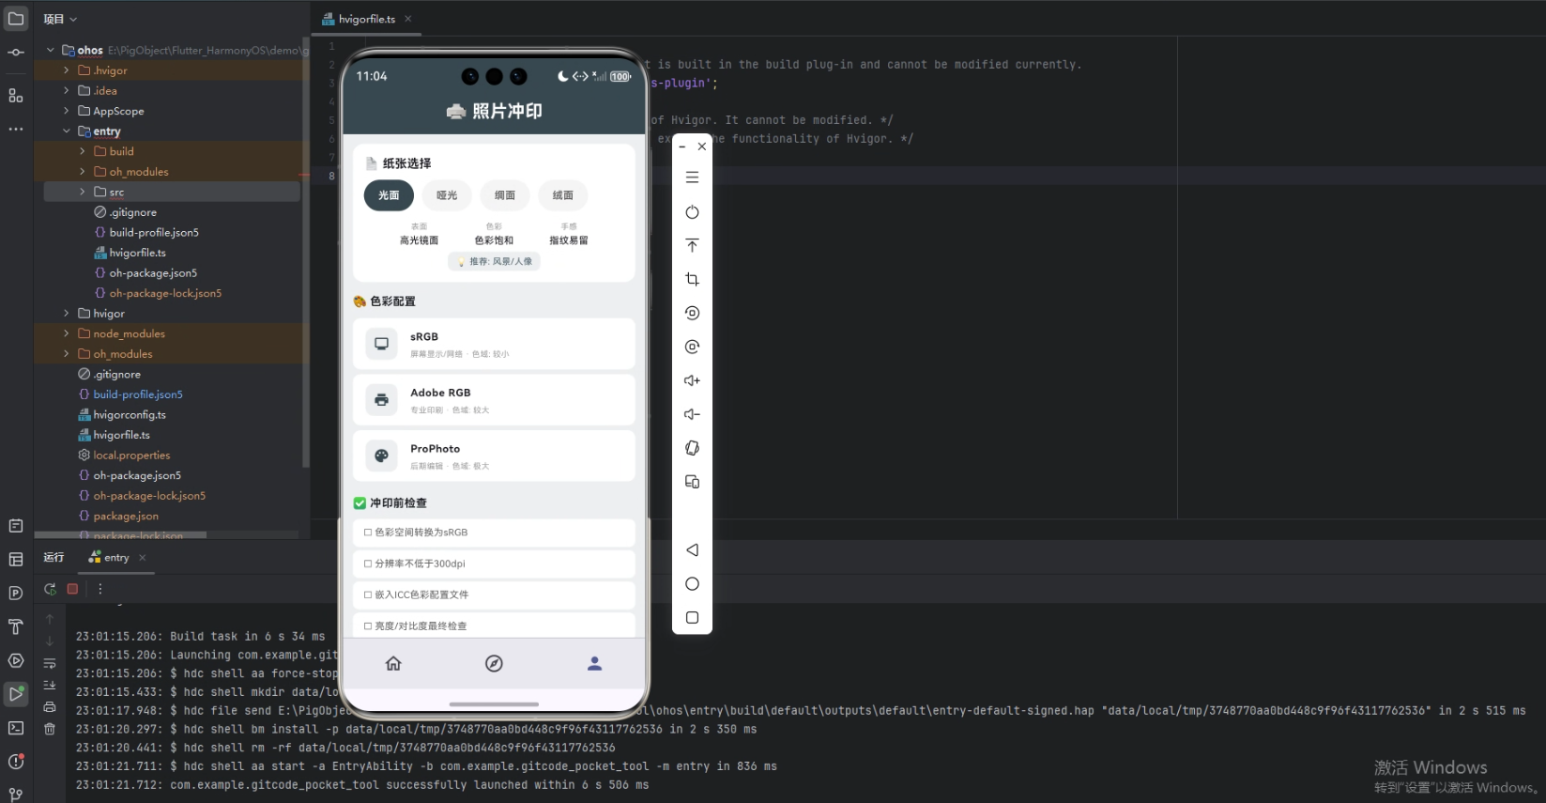This screenshot has height=803, width=1546.
Task: Close the entry run tab
Action: 143,558
